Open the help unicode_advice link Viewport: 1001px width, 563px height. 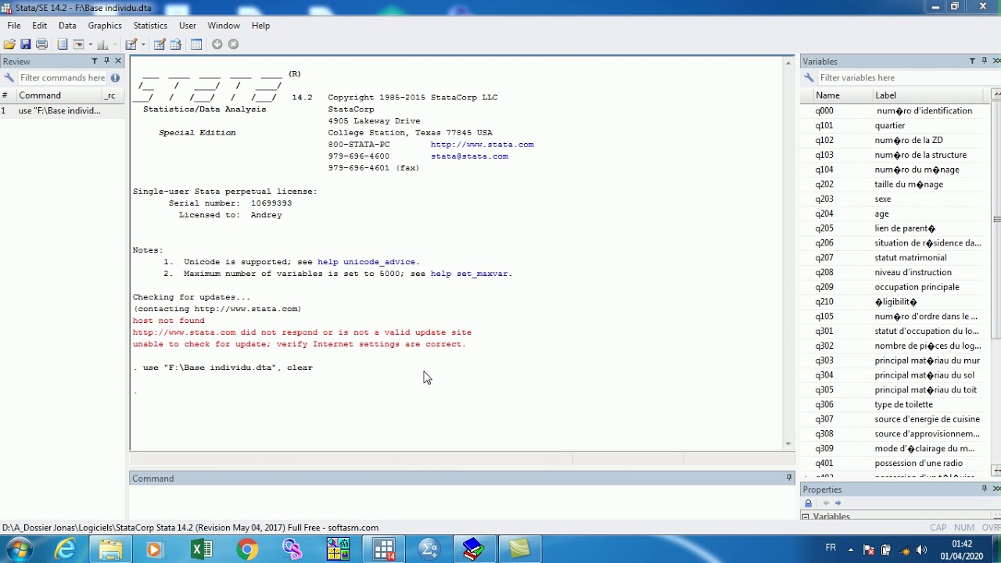[368, 262]
